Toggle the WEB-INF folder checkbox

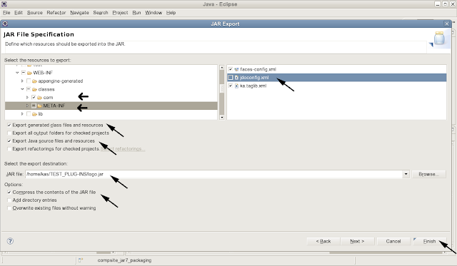(x=24, y=73)
